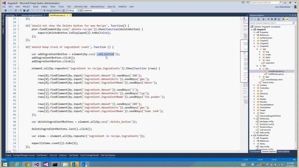Start debugging with Google Chrome
This screenshot has height=168, width=299.
pyautogui.click(x=52, y=10)
